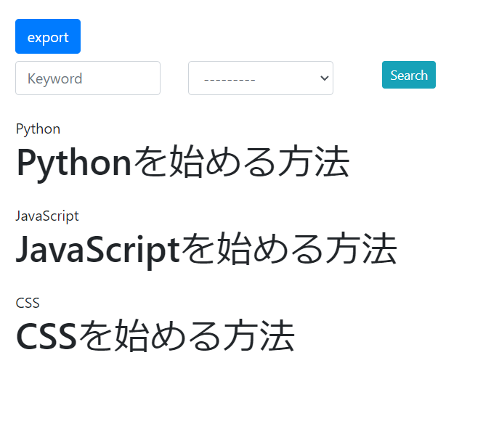Click the dropdown chevron arrow
The image size is (499, 424).
coord(324,78)
